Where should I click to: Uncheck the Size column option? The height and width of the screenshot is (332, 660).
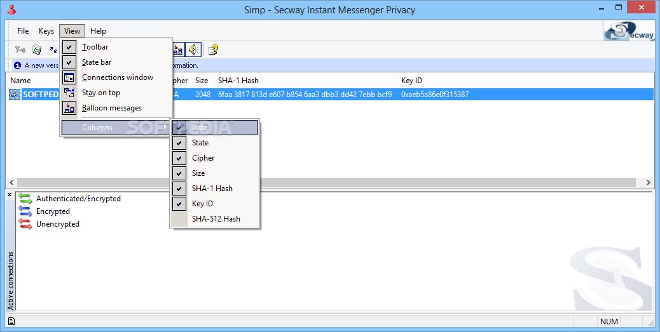click(x=215, y=173)
